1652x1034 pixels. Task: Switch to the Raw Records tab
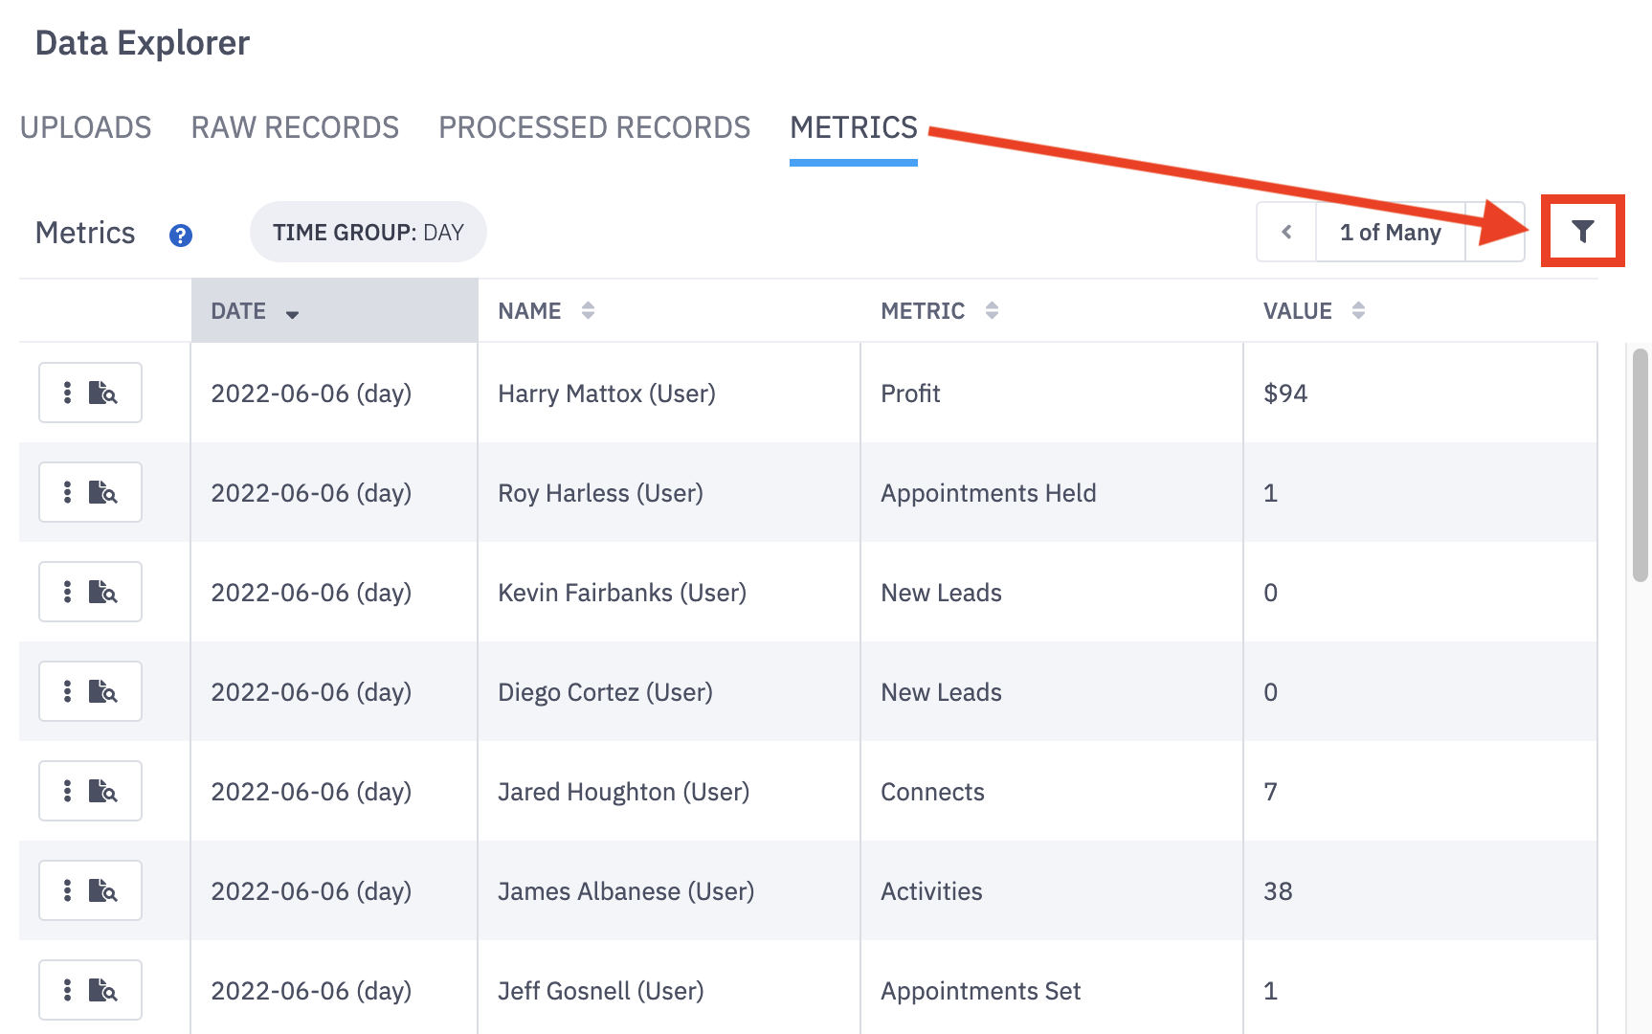295,127
